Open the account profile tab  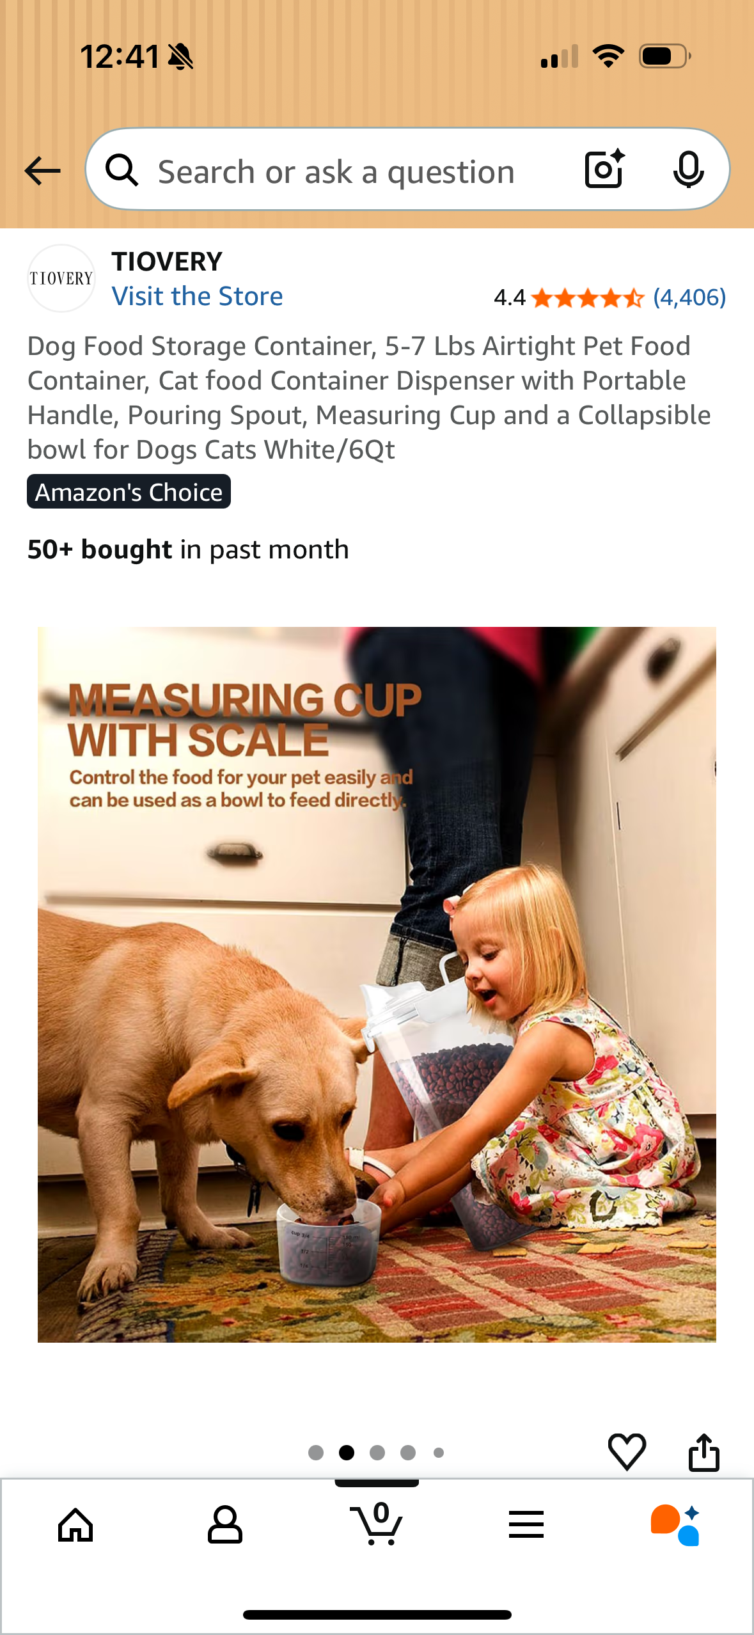225,1525
